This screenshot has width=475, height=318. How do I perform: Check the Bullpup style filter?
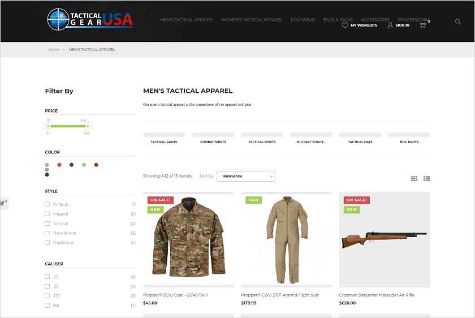coord(47,204)
